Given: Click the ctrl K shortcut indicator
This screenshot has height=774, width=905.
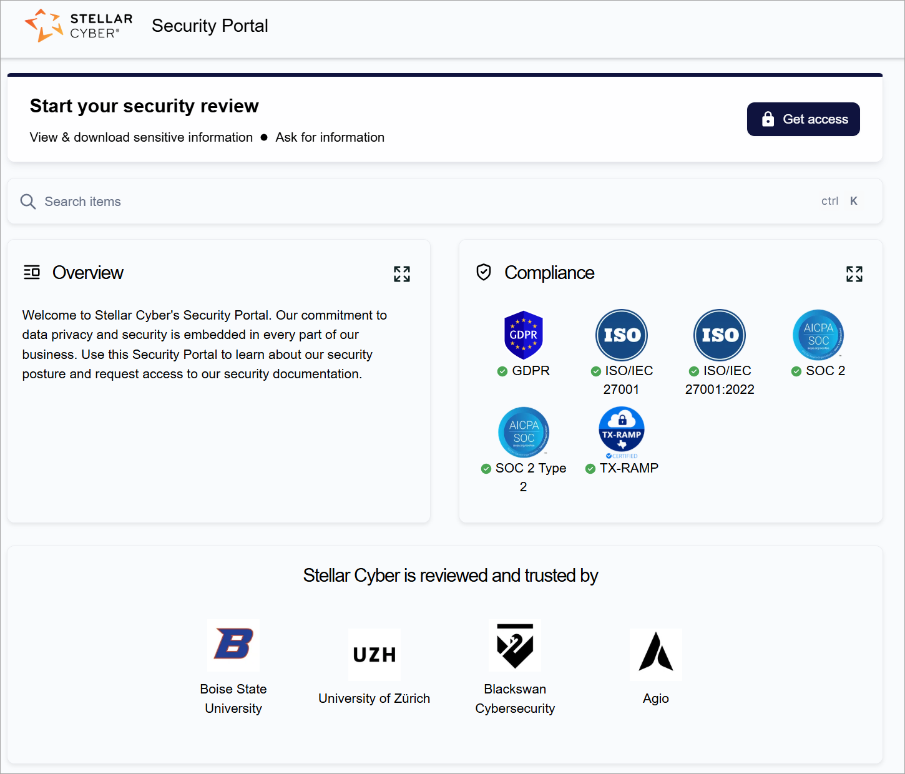Looking at the screenshot, I should tap(839, 201).
